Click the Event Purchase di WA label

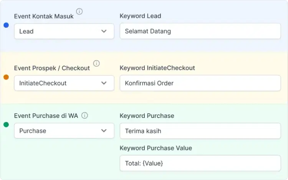click(x=46, y=116)
